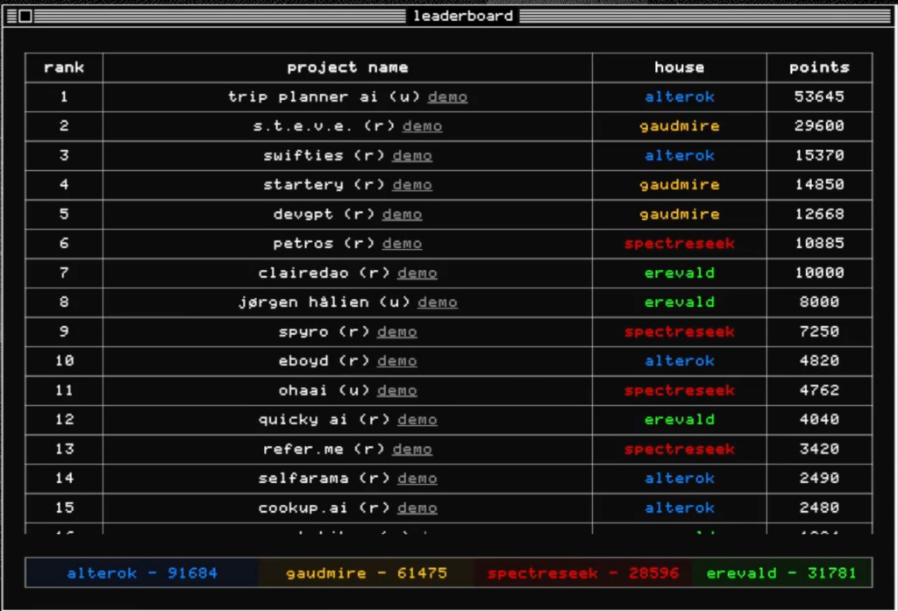Click erevald house in quicky ai row
This screenshot has height=611, width=898.
pyautogui.click(x=680, y=420)
